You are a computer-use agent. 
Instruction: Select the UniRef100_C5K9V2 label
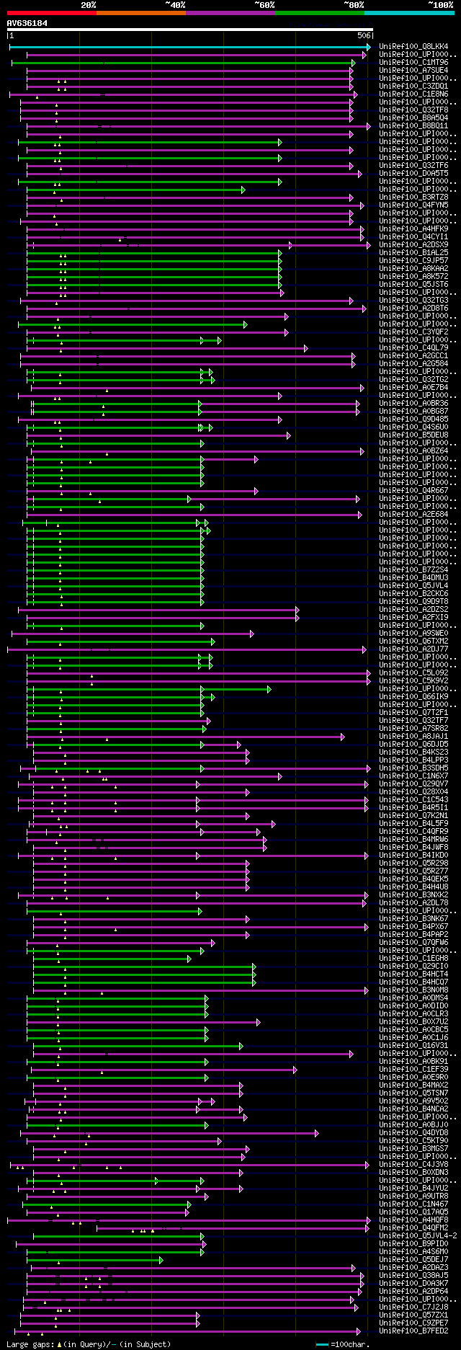[x=413, y=681]
